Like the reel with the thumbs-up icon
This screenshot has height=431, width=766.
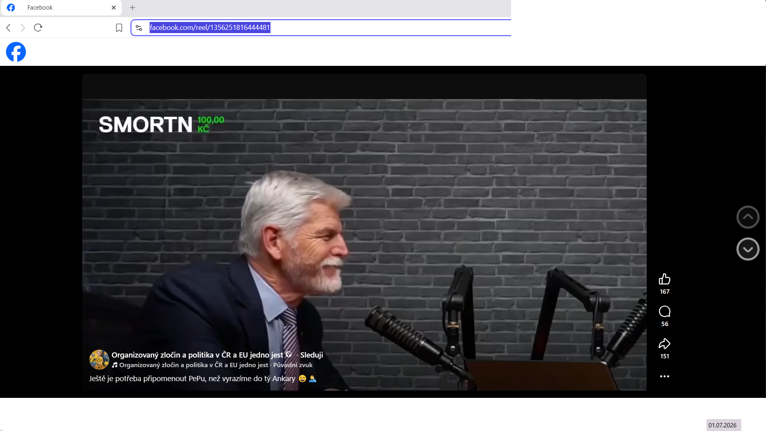[665, 279]
